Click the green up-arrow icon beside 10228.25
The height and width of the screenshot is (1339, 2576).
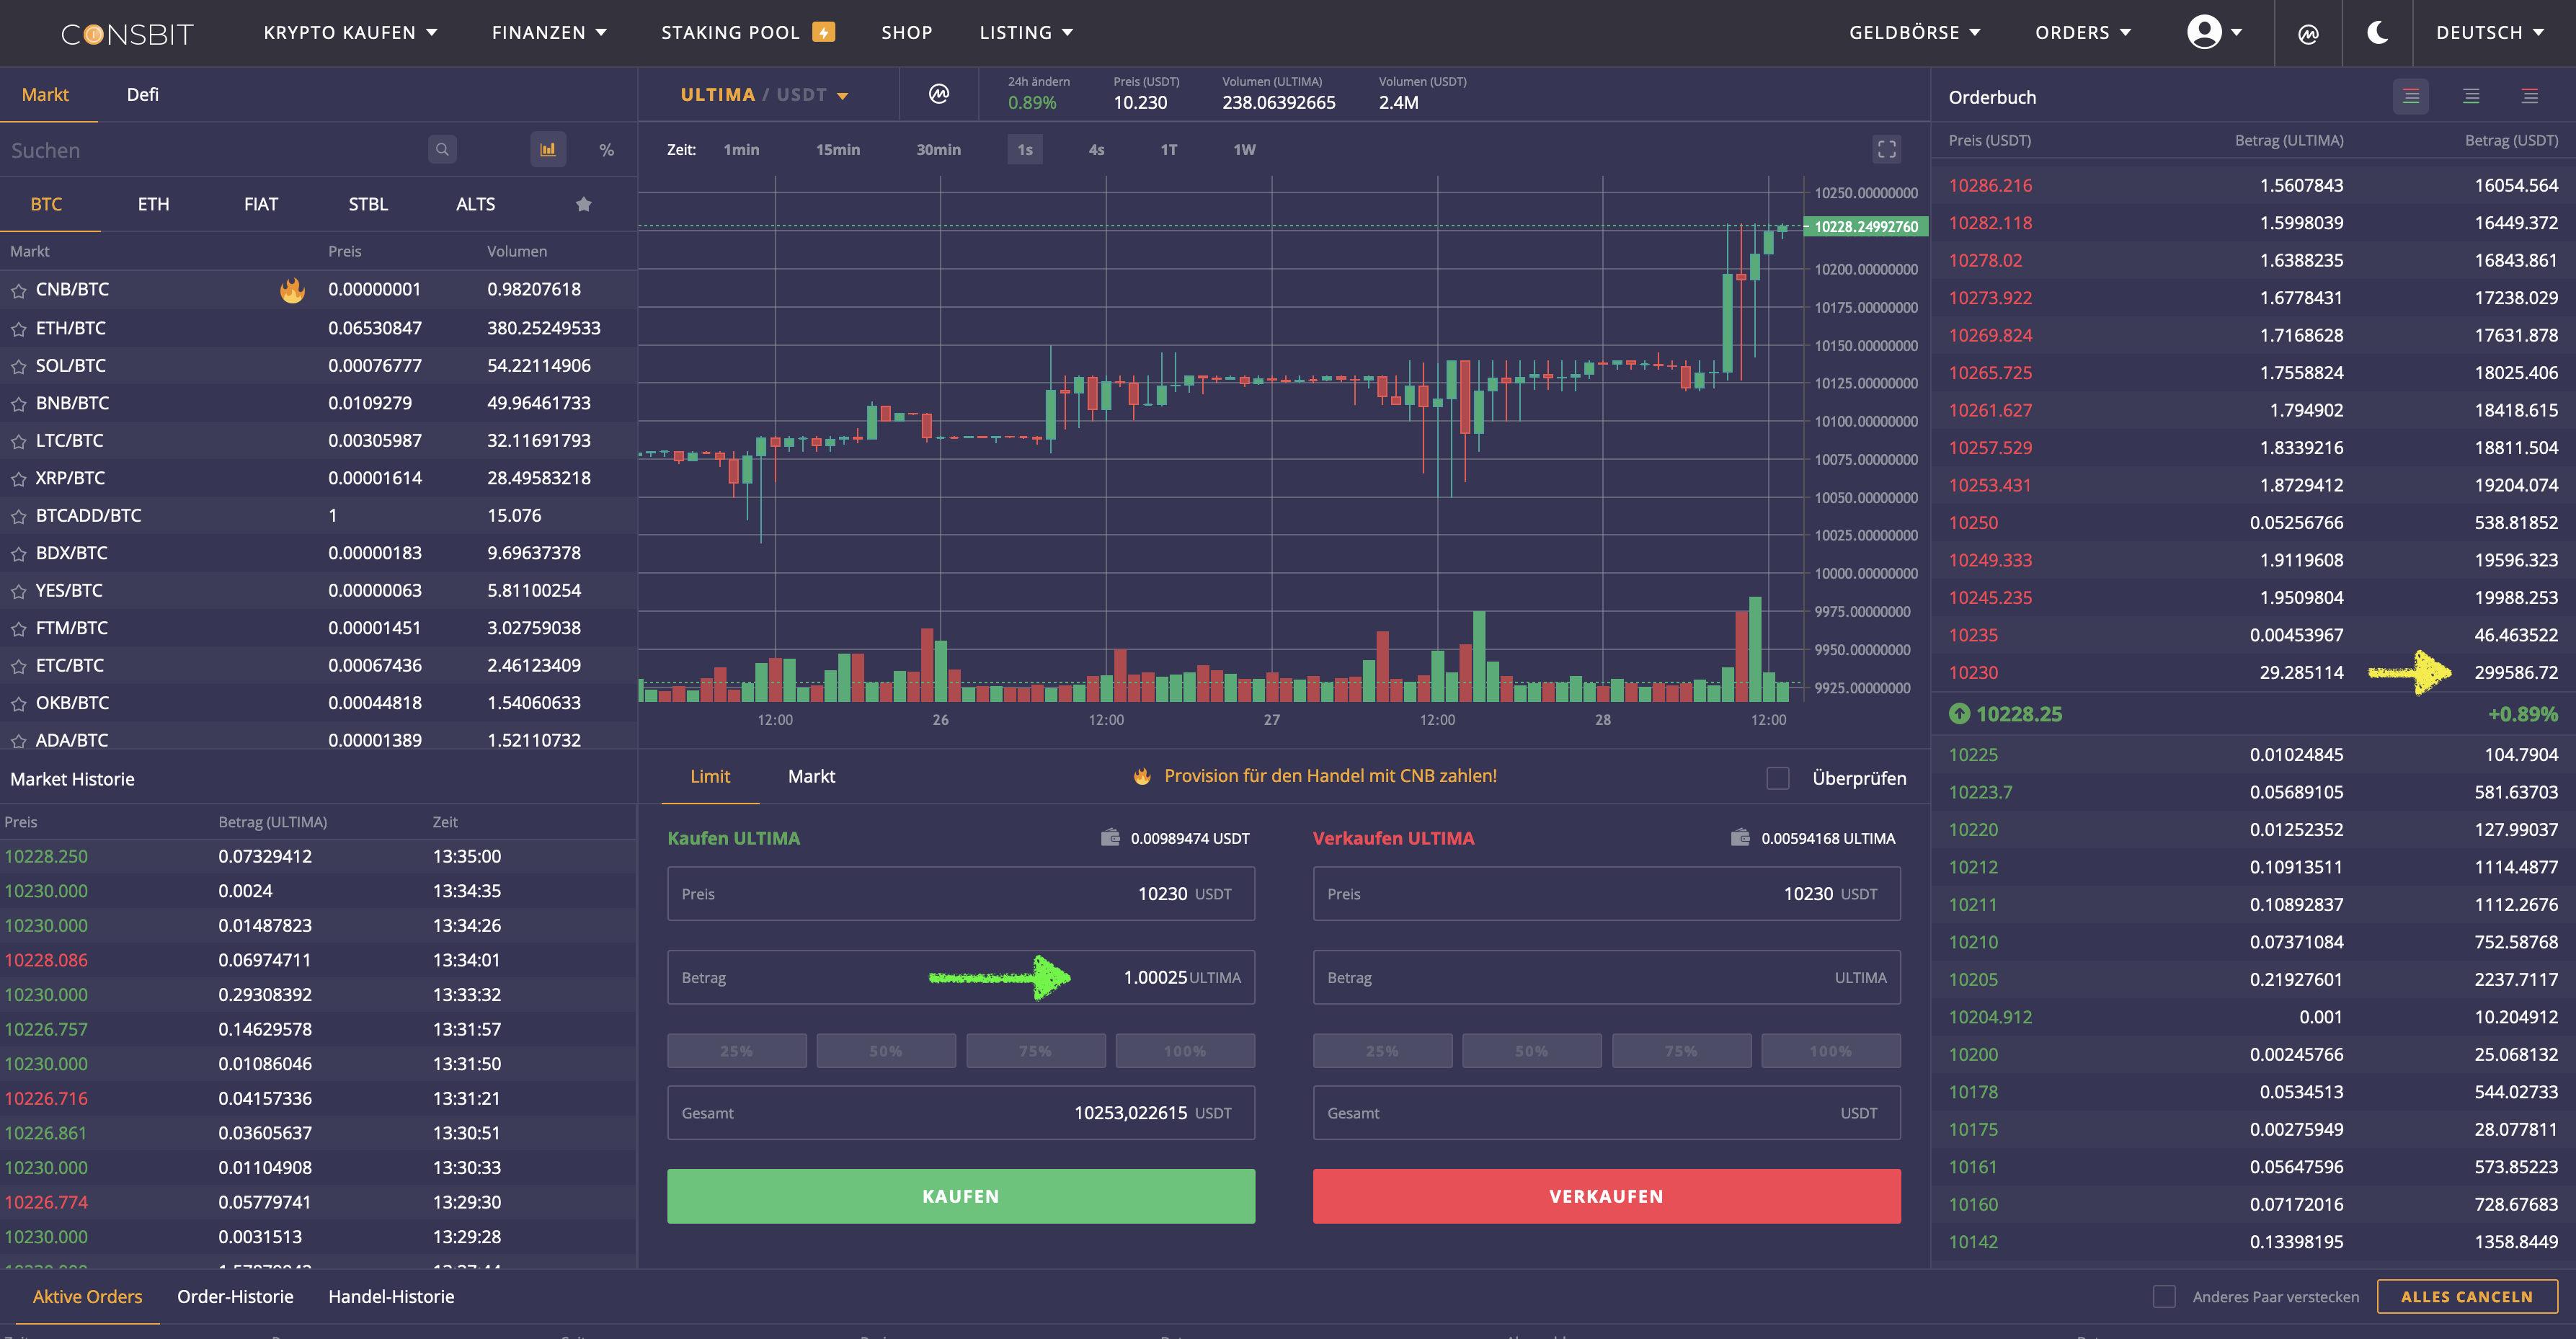click(1959, 714)
